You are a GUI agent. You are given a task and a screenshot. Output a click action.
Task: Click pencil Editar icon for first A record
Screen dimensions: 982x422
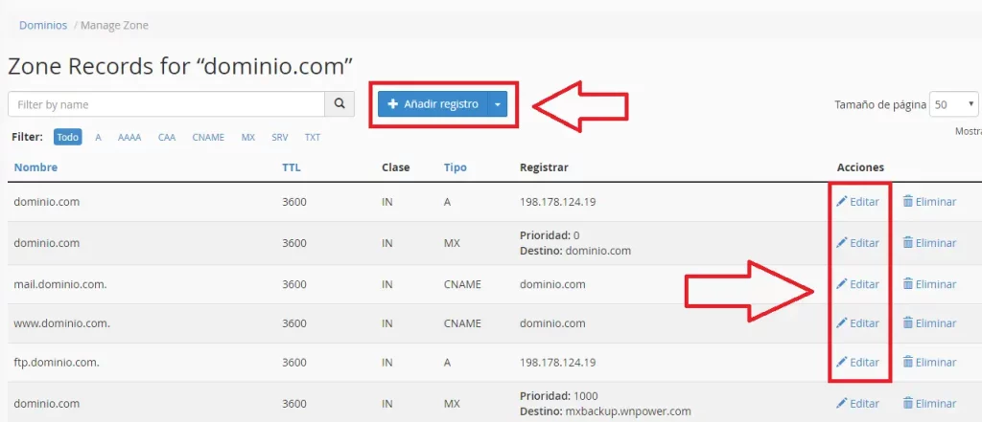point(842,201)
